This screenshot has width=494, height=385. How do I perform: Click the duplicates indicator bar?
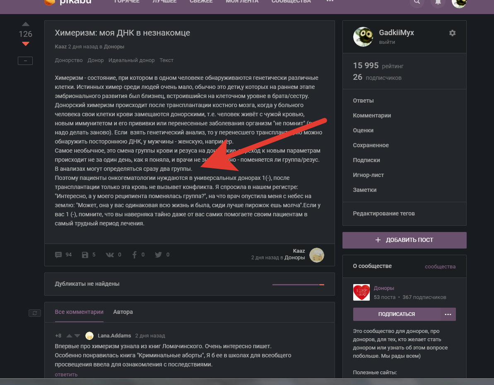pyautogui.click(x=298, y=285)
